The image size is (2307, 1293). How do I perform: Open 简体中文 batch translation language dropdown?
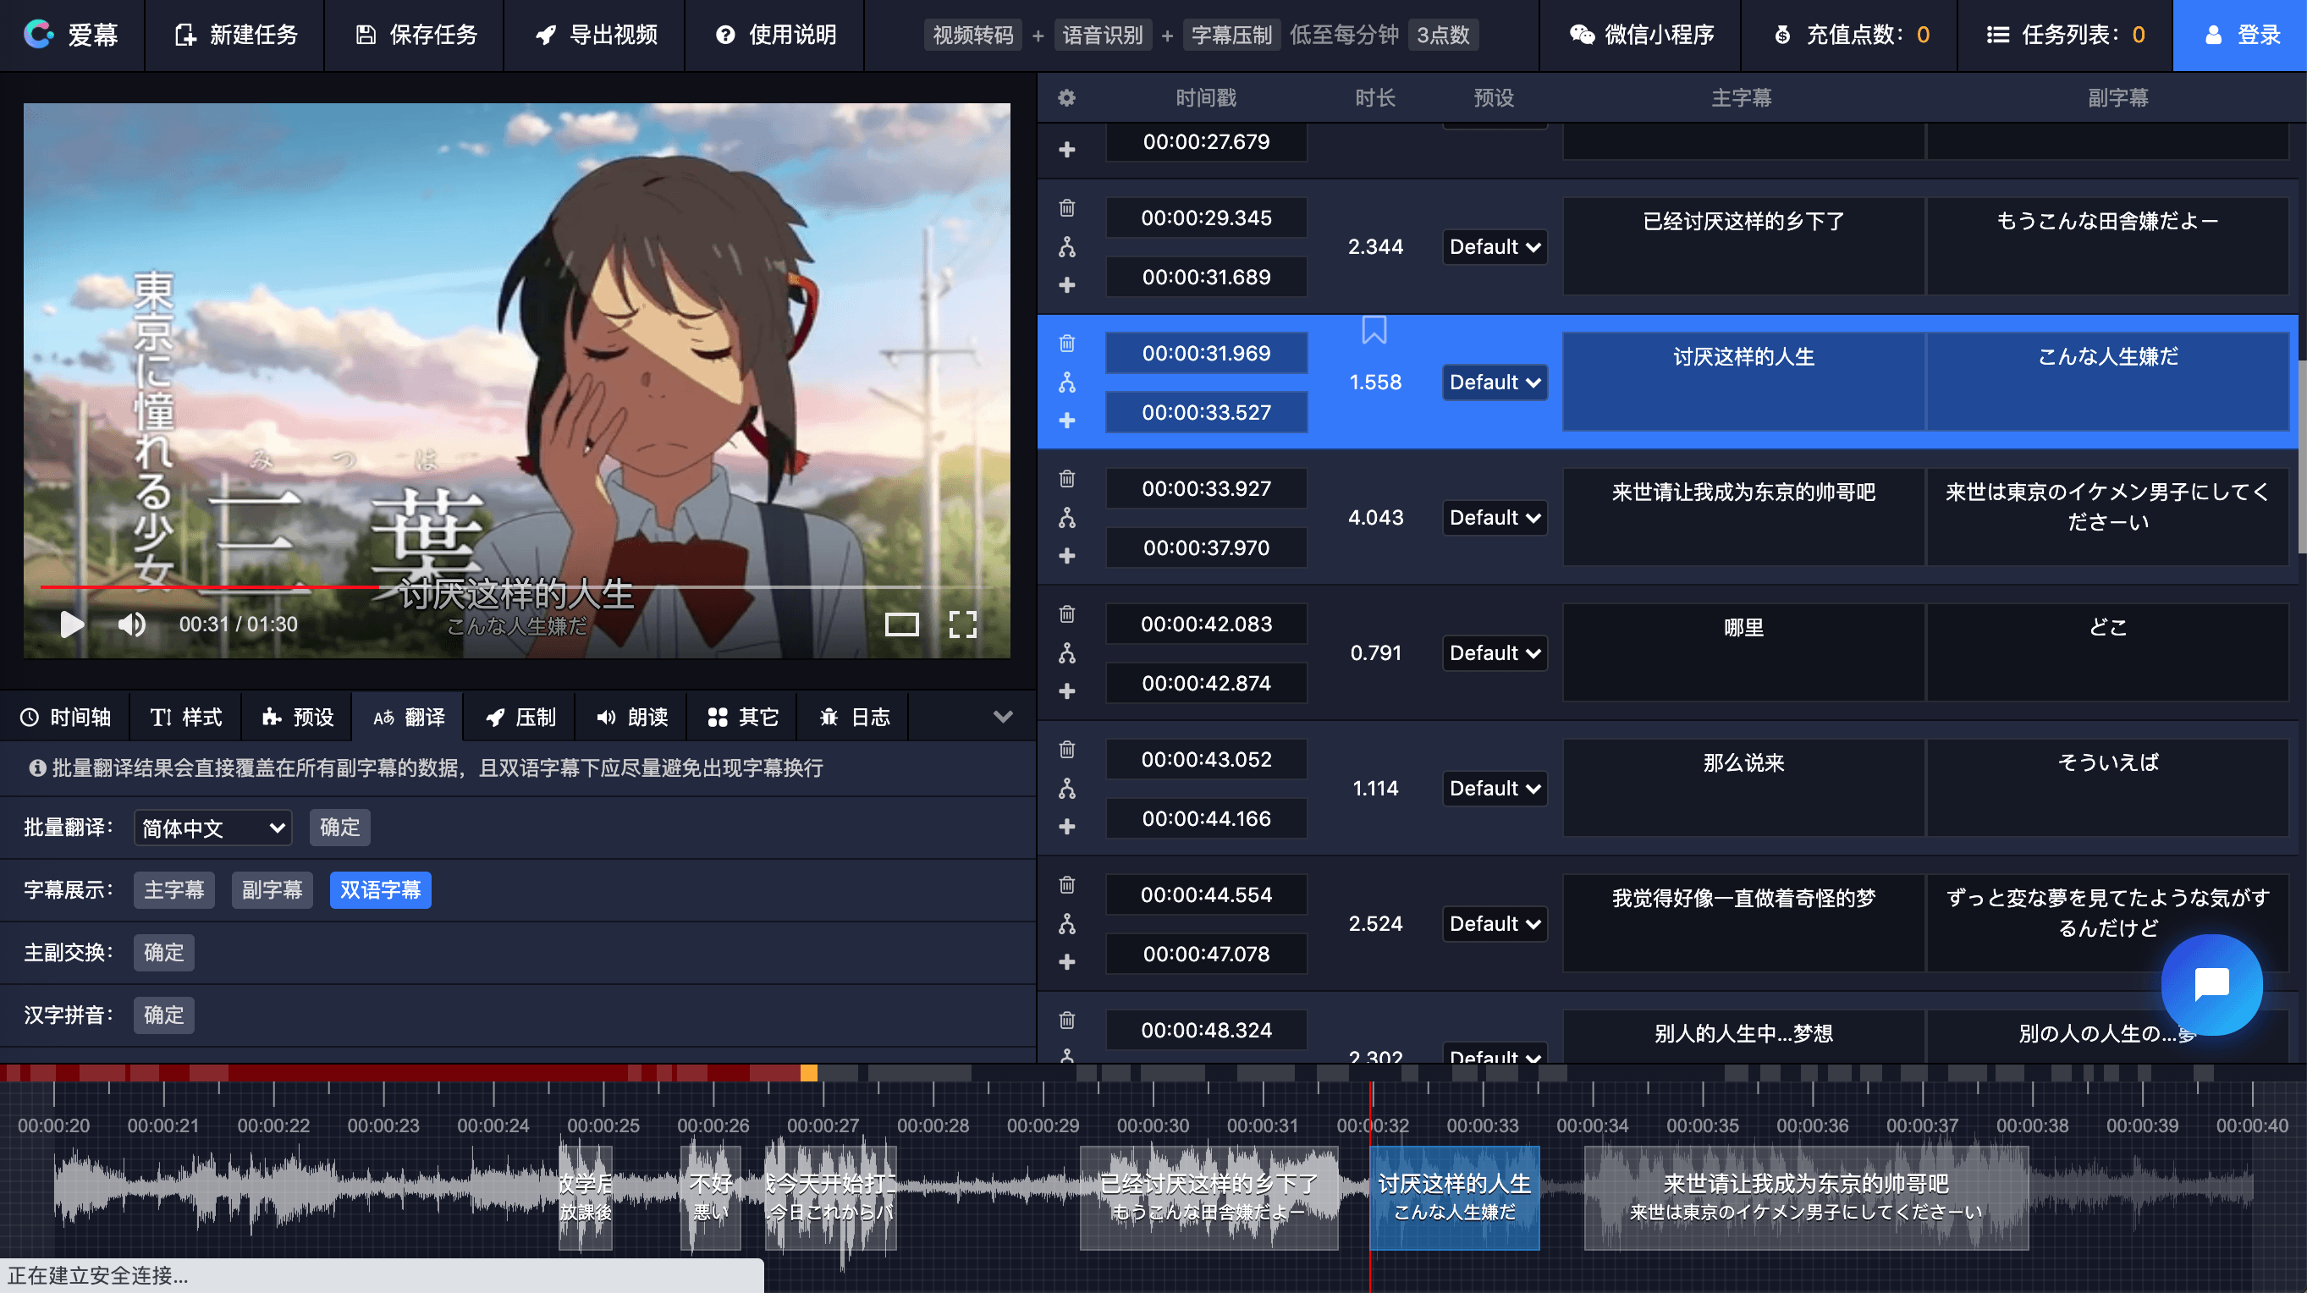pos(212,828)
